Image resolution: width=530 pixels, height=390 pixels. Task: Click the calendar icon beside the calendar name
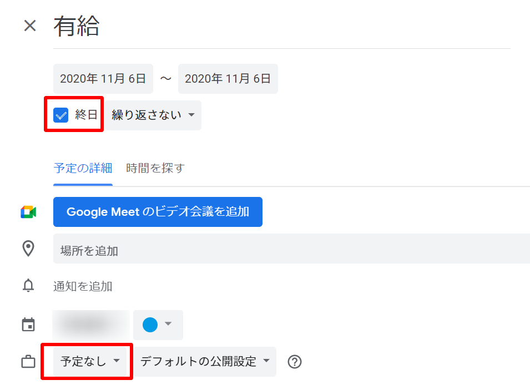28,325
